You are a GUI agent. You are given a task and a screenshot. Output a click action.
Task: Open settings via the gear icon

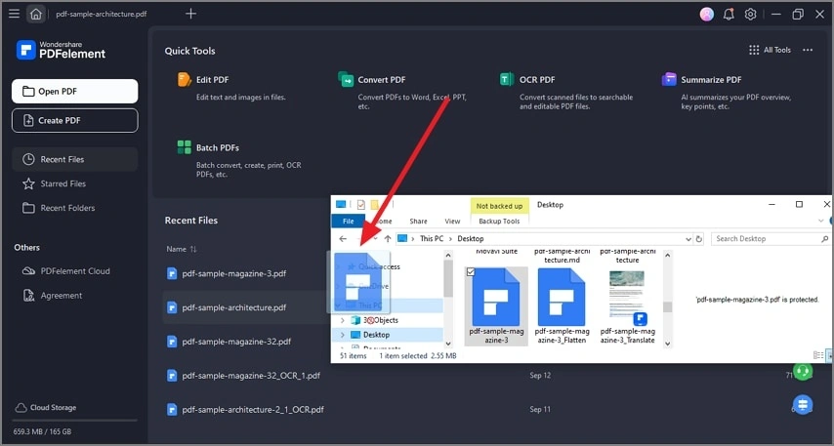750,14
